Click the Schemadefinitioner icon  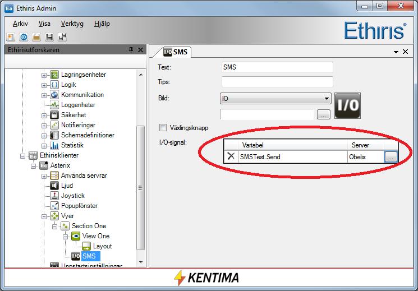point(54,135)
